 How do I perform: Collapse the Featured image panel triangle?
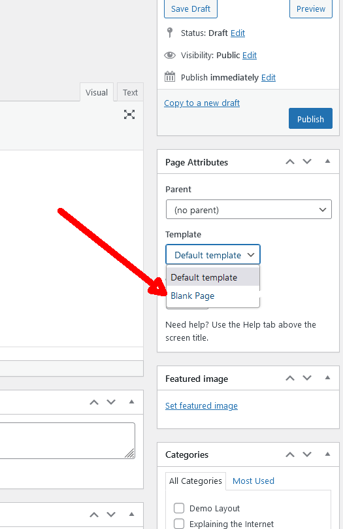[x=327, y=377]
